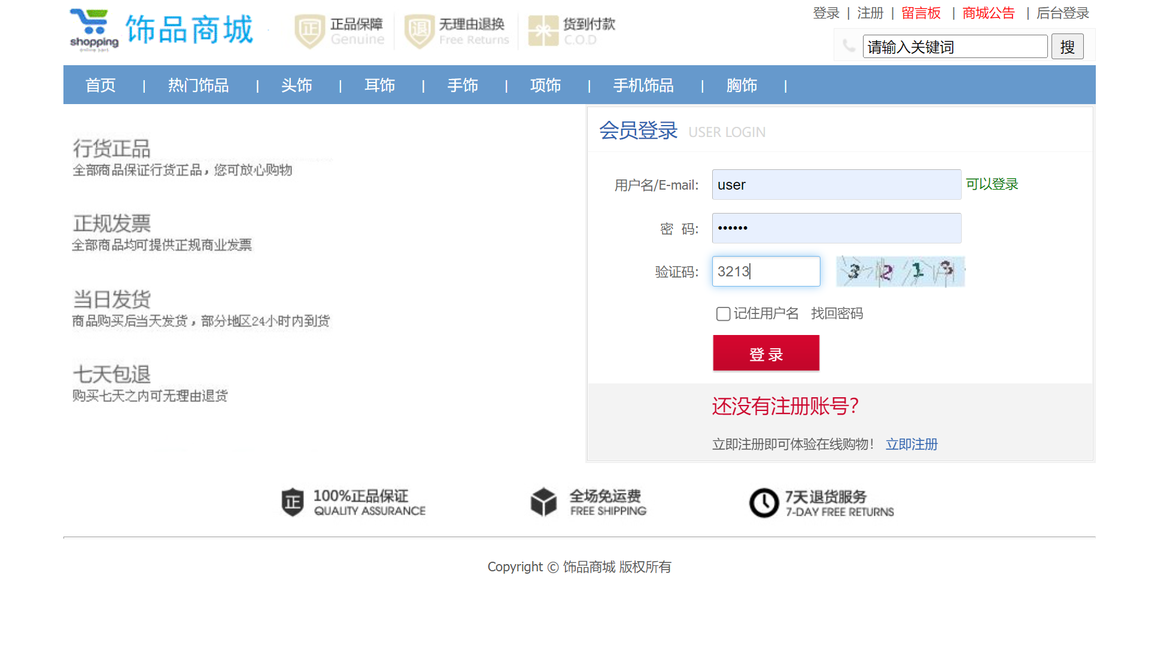This screenshot has height=670, width=1173.
Task: Select the 耳饰 category in the navbar
Action: (x=379, y=85)
